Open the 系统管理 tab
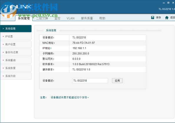The image size is (175, 123). pos(24,18)
